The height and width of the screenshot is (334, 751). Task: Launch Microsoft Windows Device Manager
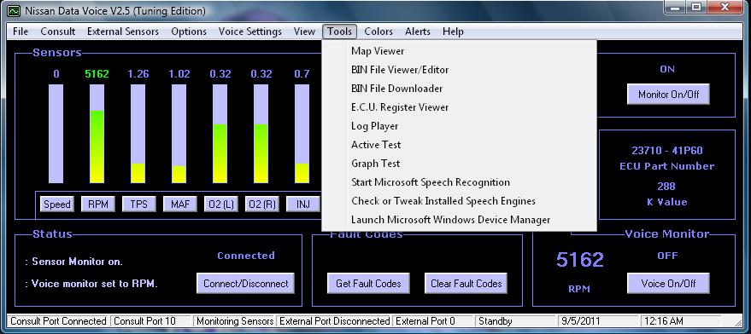point(459,220)
